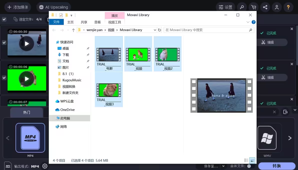The height and width of the screenshot is (170, 298).
Task: Toggle the select-all files checkbox
Action: pos(4,19)
